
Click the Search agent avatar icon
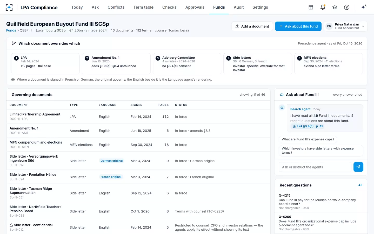282,107
